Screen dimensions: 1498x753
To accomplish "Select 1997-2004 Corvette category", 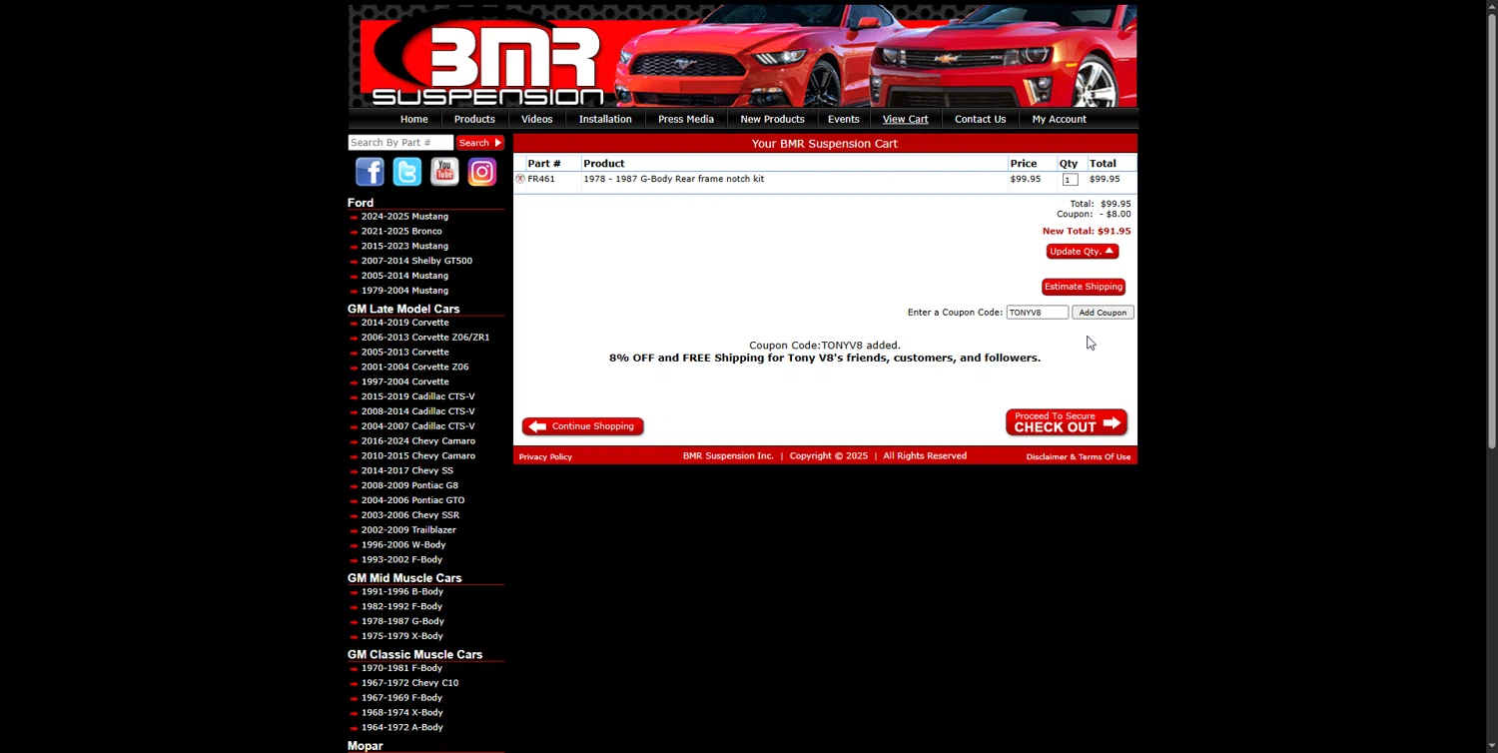I will point(404,382).
